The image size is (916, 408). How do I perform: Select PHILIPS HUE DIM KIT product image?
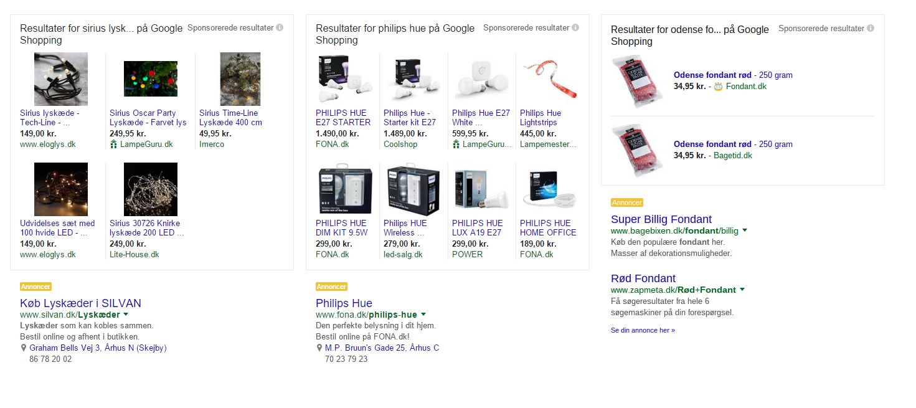tap(345, 189)
